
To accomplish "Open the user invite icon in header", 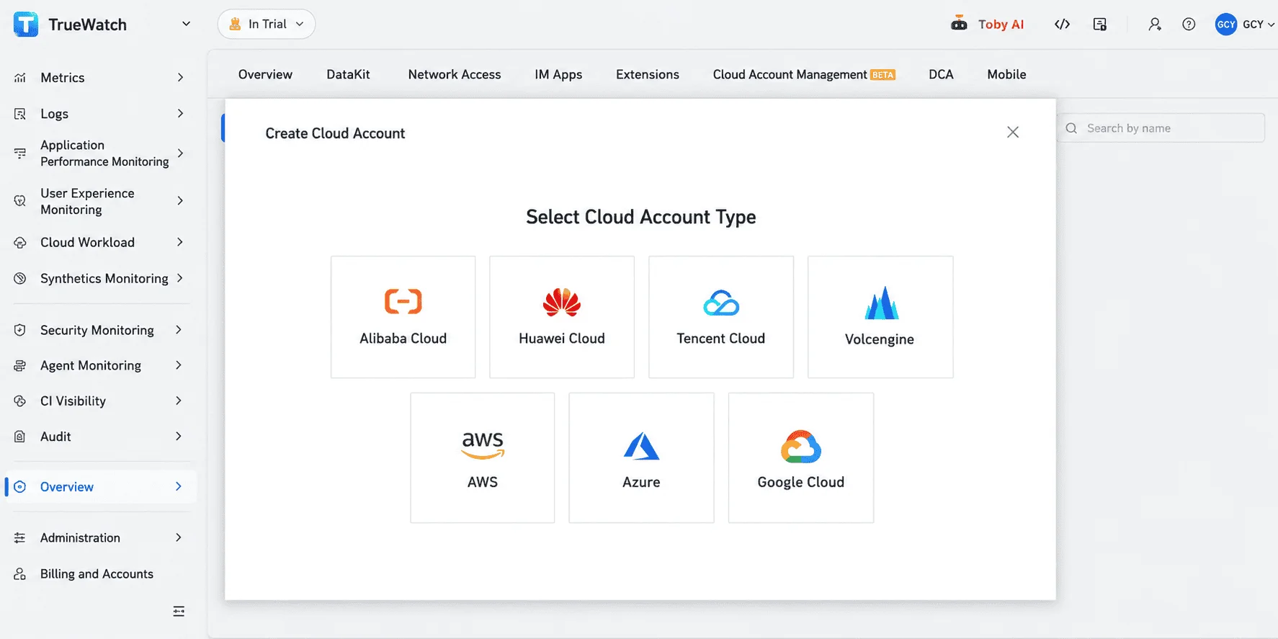I will 1155,24.
